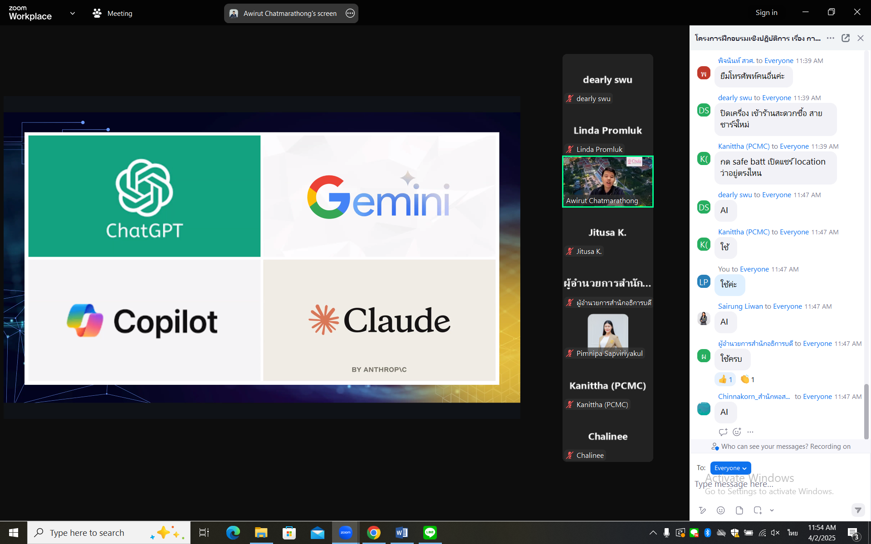Show hidden system tray icons
871x544 pixels.
(653, 533)
